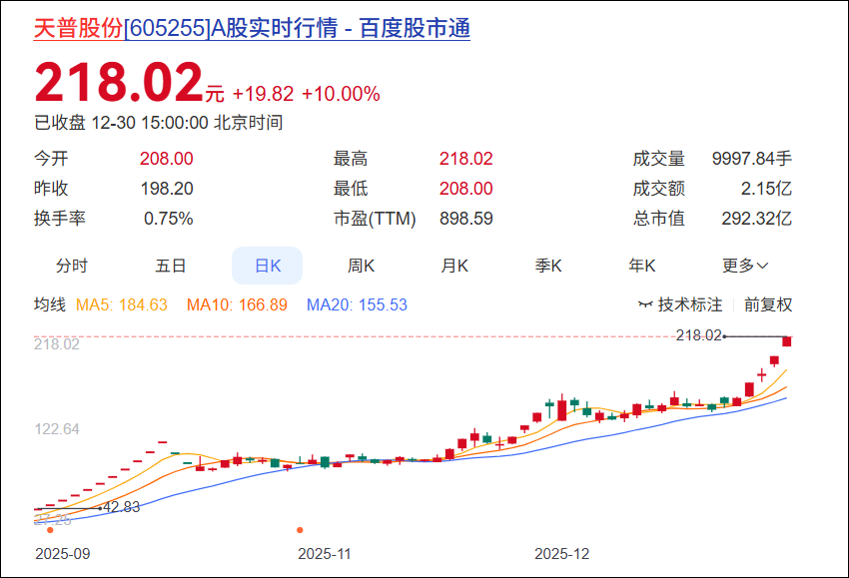The width and height of the screenshot is (849, 578).
Task: Click the orange event dot above 2025-11
Action: [x=300, y=530]
